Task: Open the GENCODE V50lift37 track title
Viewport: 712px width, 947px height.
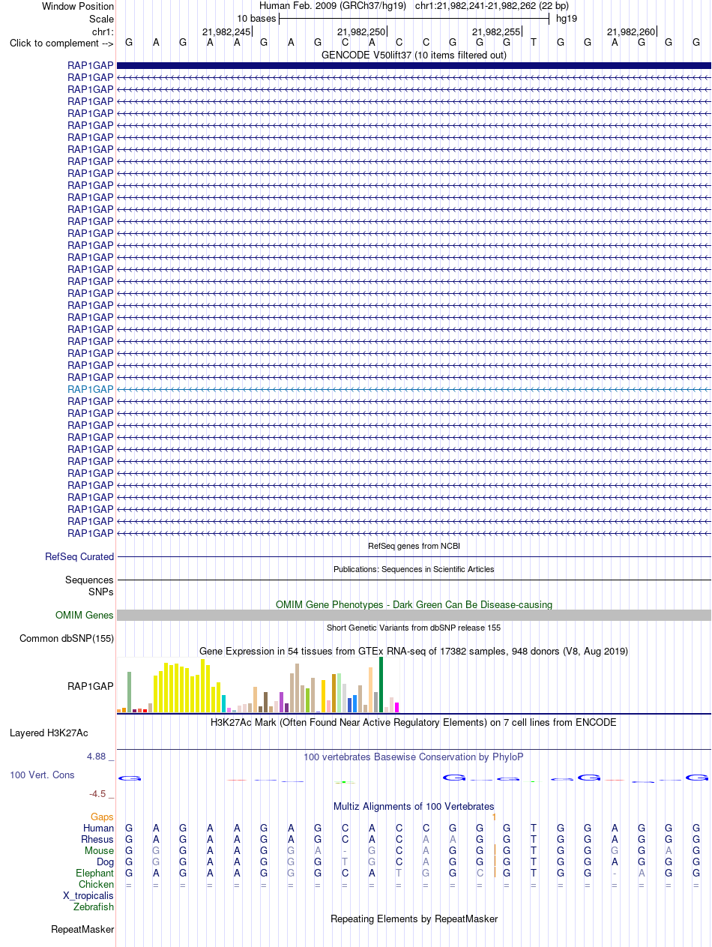Action: coord(414,55)
